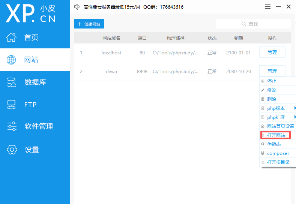Click the 正常 status in dvwa row
The width and height of the screenshot is (296, 204).
pos(212,72)
